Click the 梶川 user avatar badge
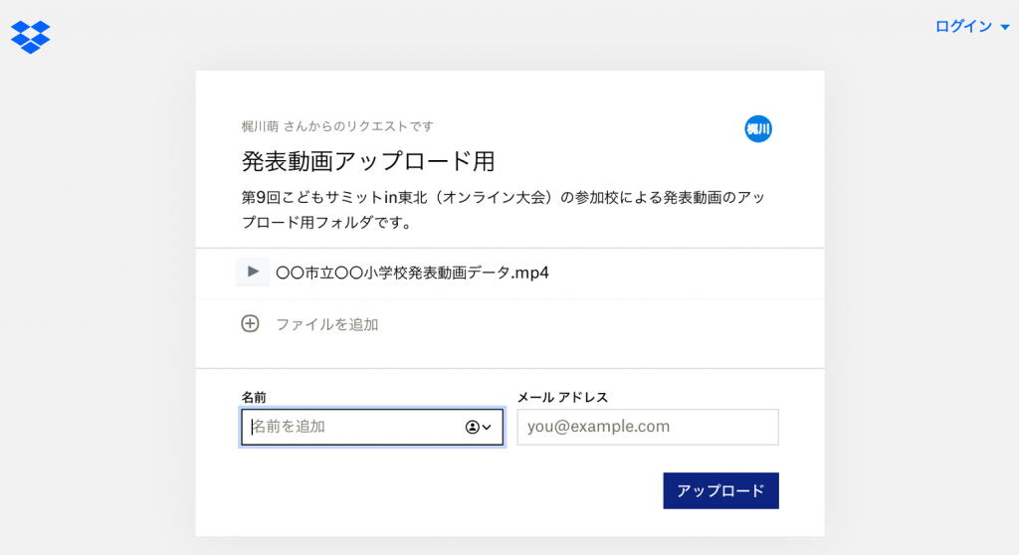The image size is (1019, 555). pyautogui.click(x=757, y=128)
